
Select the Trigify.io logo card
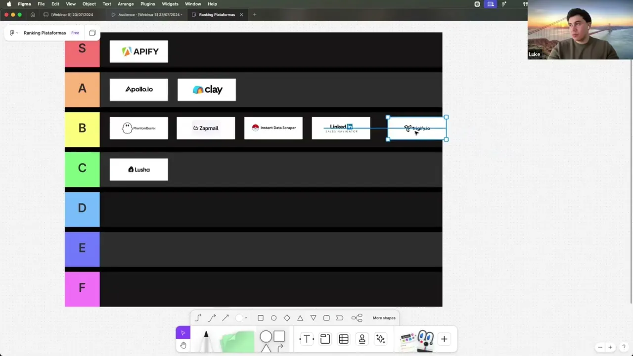tap(417, 128)
